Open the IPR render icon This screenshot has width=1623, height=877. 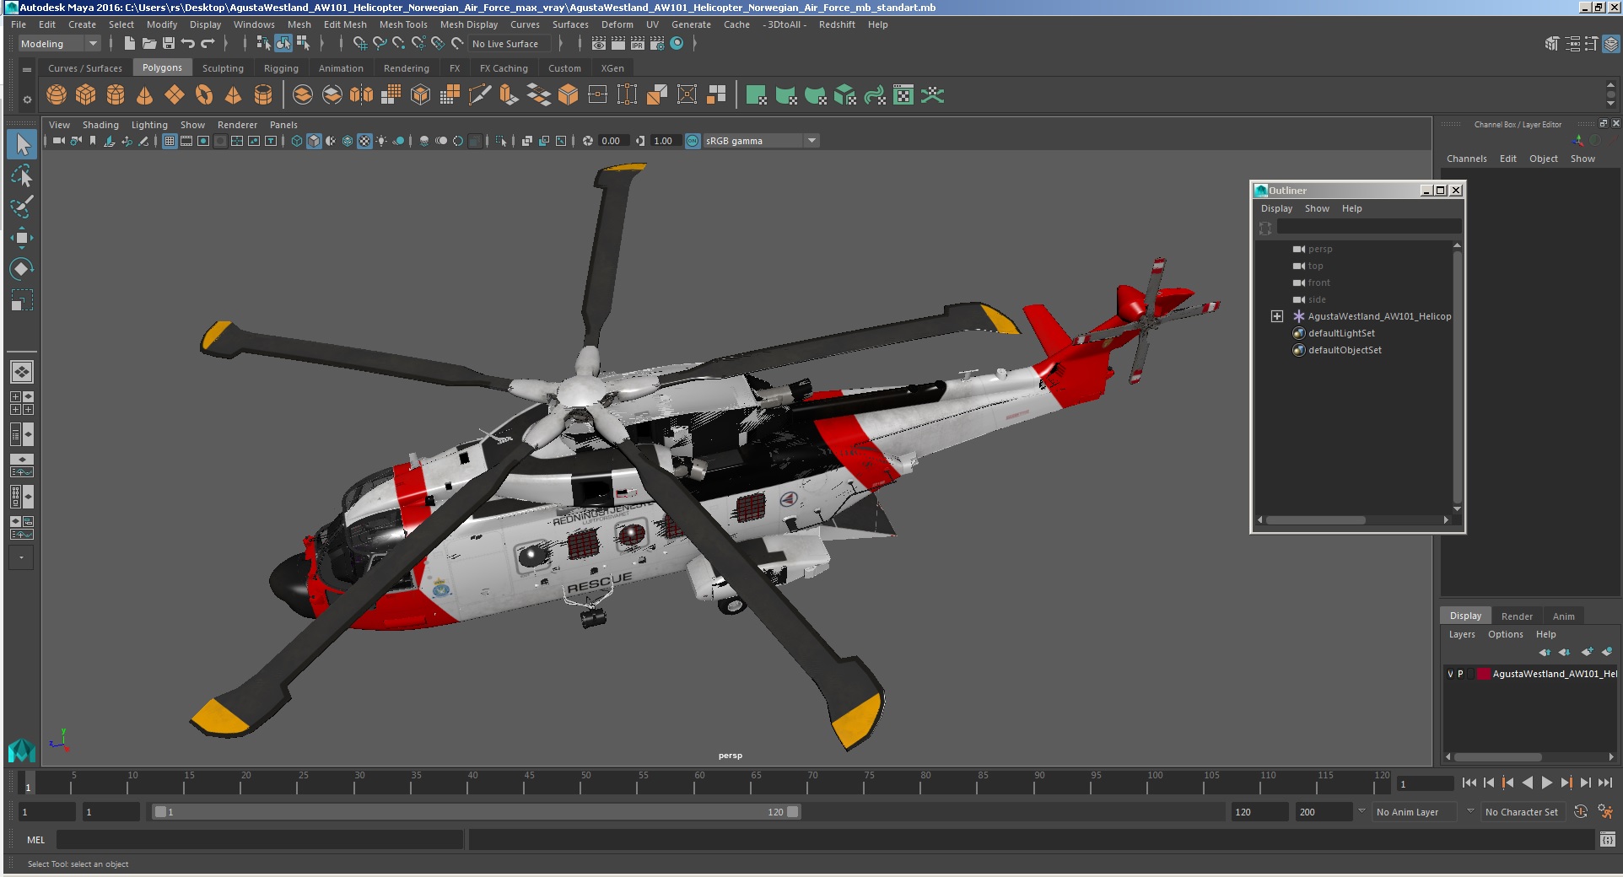coord(637,44)
